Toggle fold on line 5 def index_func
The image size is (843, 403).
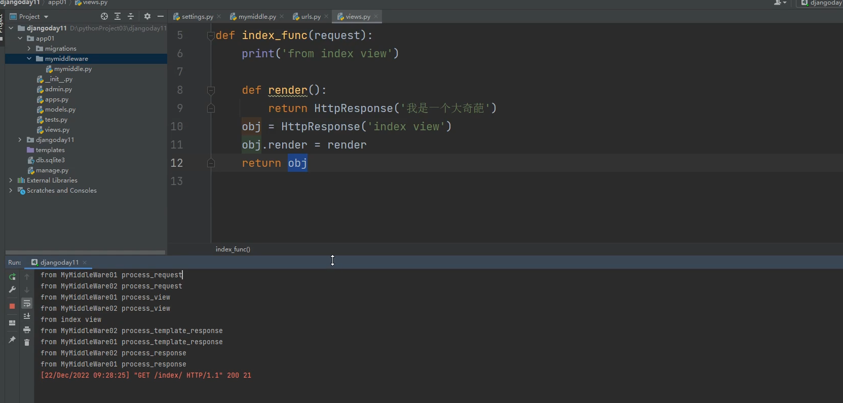[211, 35]
